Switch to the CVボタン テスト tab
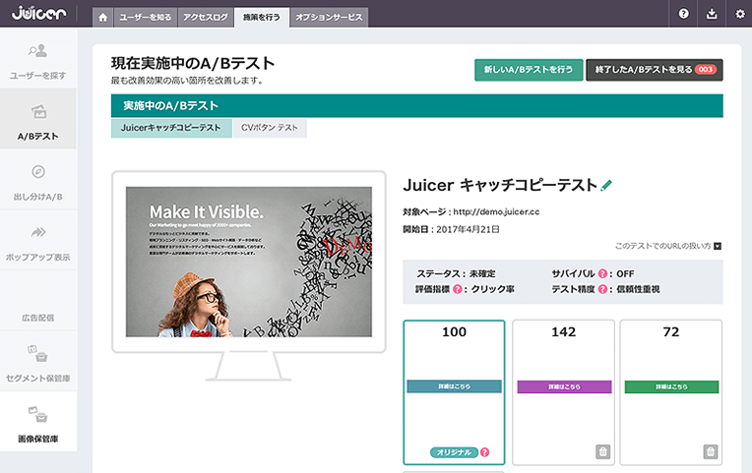Screen dimensions: 752x473 click(x=270, y=128)
